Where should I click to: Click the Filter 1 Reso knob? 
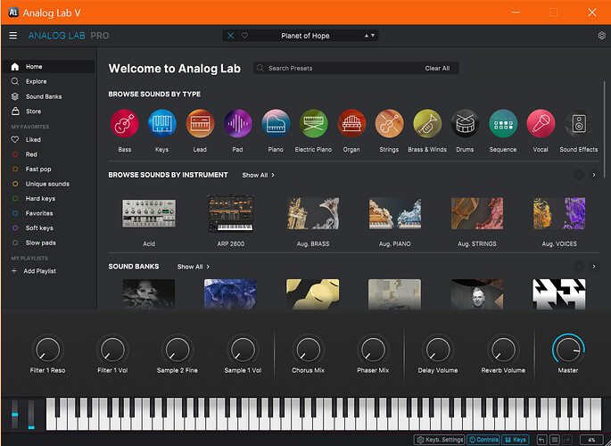pos(47,350)
